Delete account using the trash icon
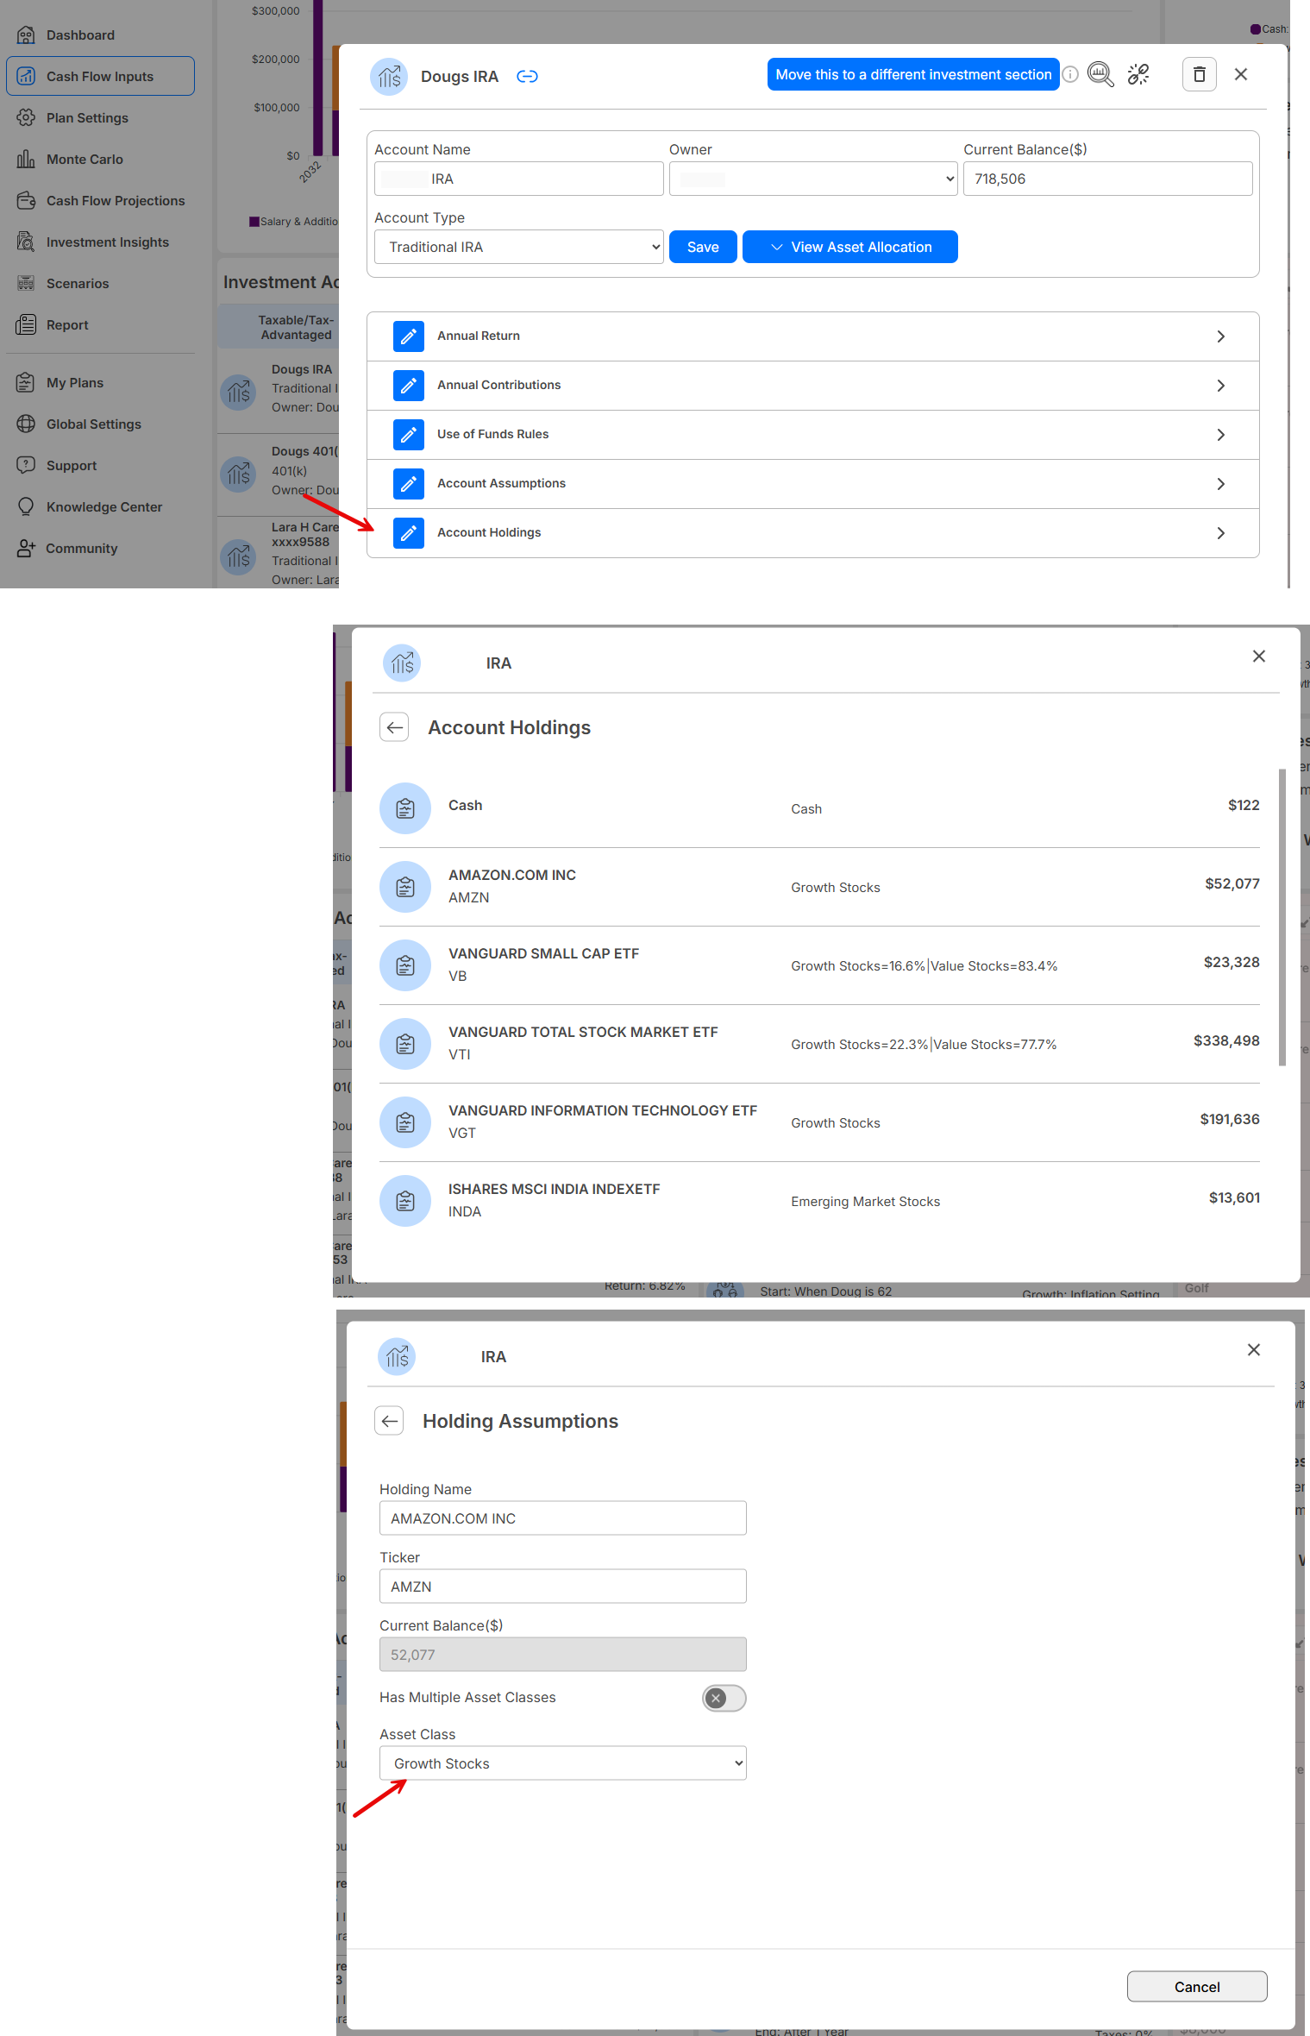Image resolution: width=1310 pixels, height=2036 pixels. click(1199, 75)
